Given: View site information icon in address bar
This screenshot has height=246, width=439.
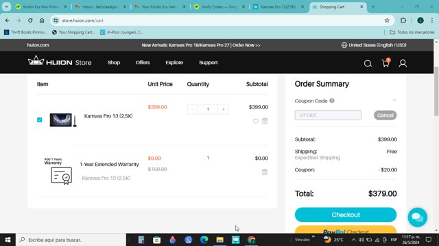Looking at the screenshot, I should [x=56, y=20].
